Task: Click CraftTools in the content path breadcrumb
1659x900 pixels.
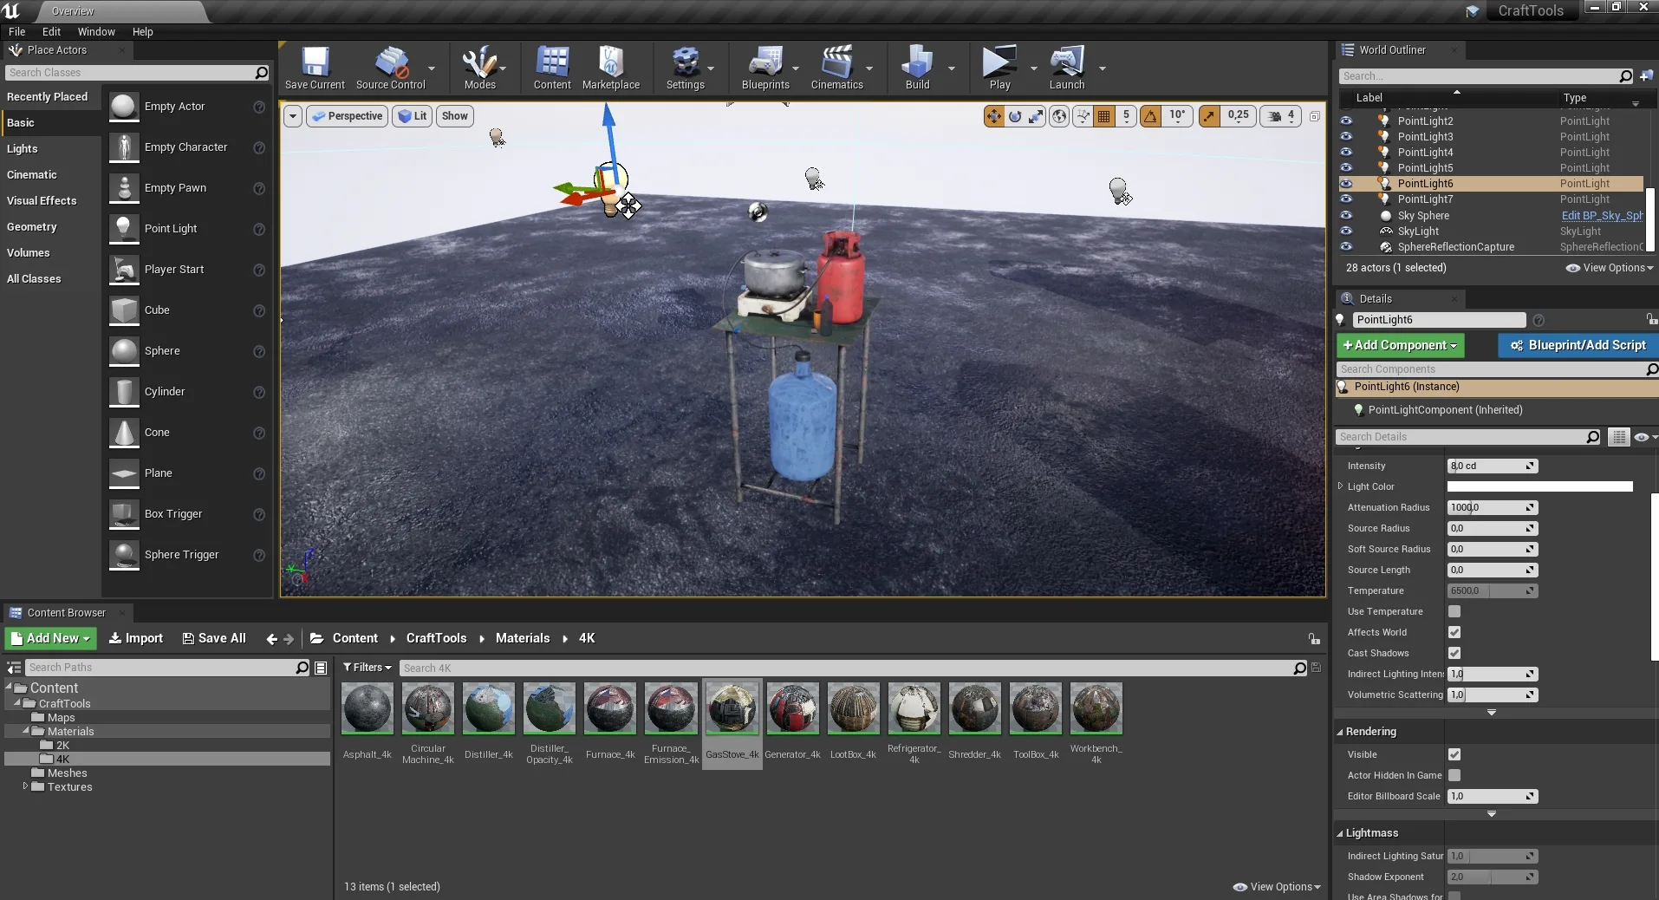Action: 436,638
